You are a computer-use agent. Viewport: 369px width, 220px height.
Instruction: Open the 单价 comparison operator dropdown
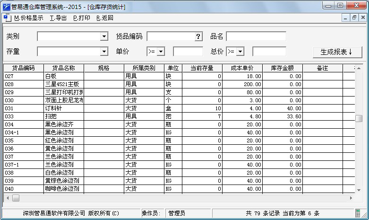(161, 52)
